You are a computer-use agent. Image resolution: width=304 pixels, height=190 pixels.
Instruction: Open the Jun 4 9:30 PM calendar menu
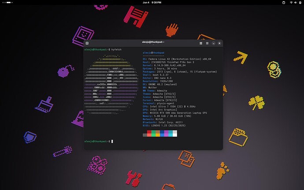[152, 3]
